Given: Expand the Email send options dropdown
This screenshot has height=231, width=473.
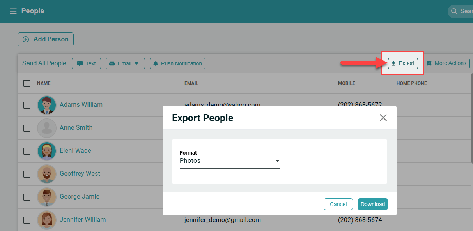Looking at the screenshot, I should (x=125, y=63).
